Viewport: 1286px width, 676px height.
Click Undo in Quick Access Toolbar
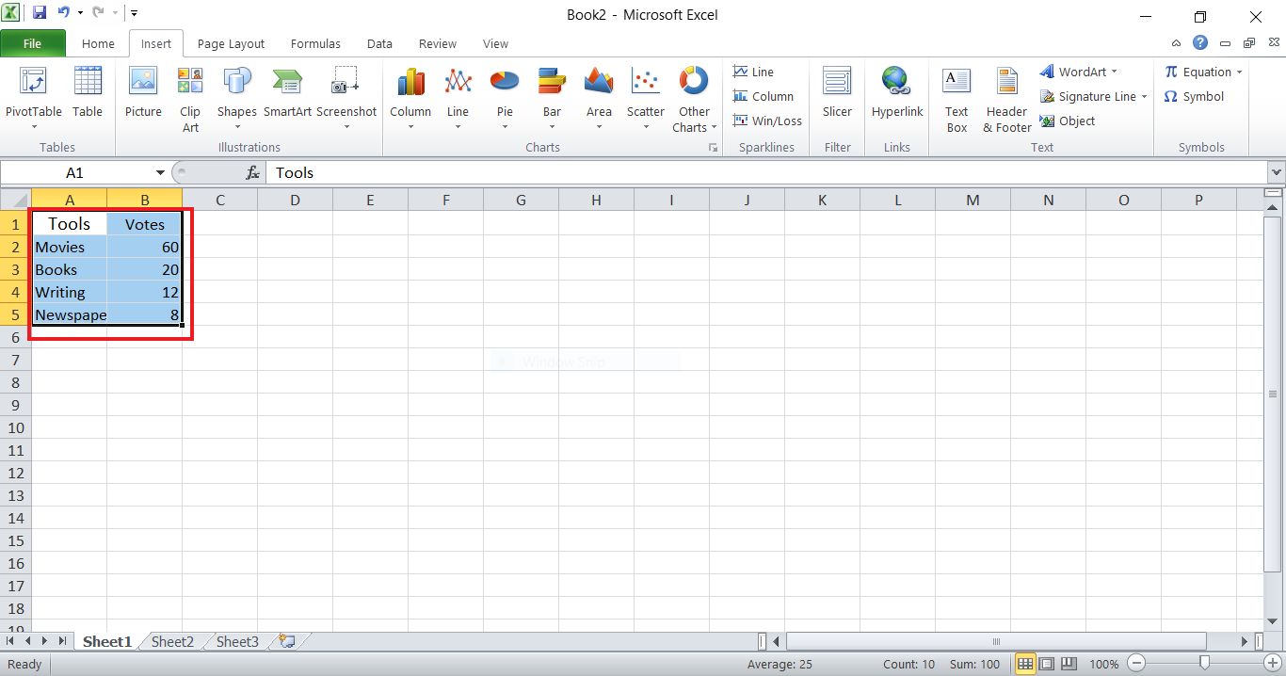coord(64,13)
